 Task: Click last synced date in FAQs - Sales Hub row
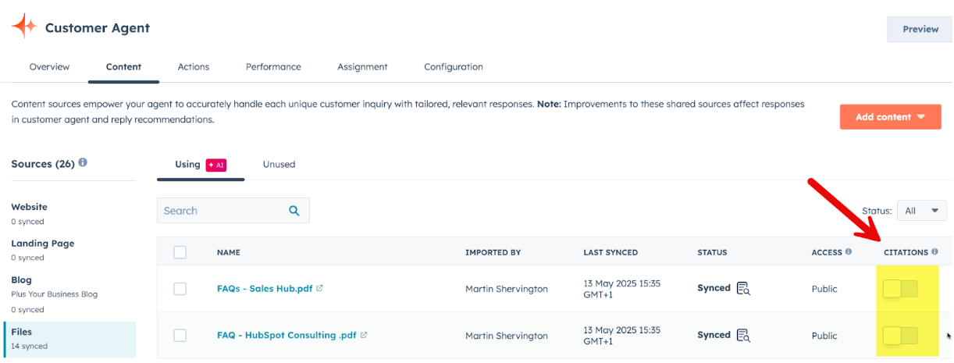pos(621,289)
